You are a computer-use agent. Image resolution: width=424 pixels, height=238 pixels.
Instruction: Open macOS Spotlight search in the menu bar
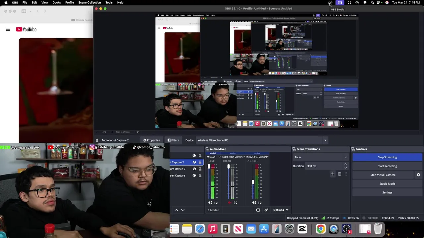coord(372,3)
